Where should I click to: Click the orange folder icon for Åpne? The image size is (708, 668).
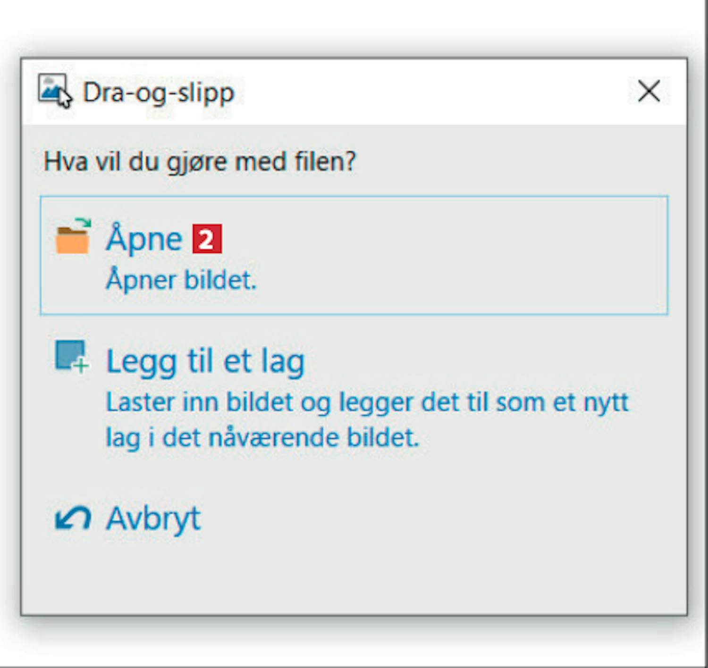tap(72, 240)
